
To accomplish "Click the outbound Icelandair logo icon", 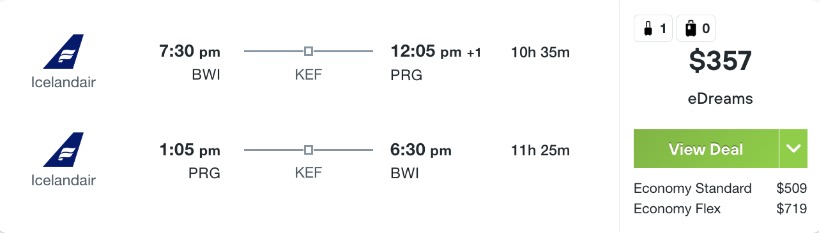I will [63, 51].
